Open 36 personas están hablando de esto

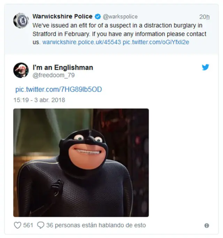coord(96,225)
